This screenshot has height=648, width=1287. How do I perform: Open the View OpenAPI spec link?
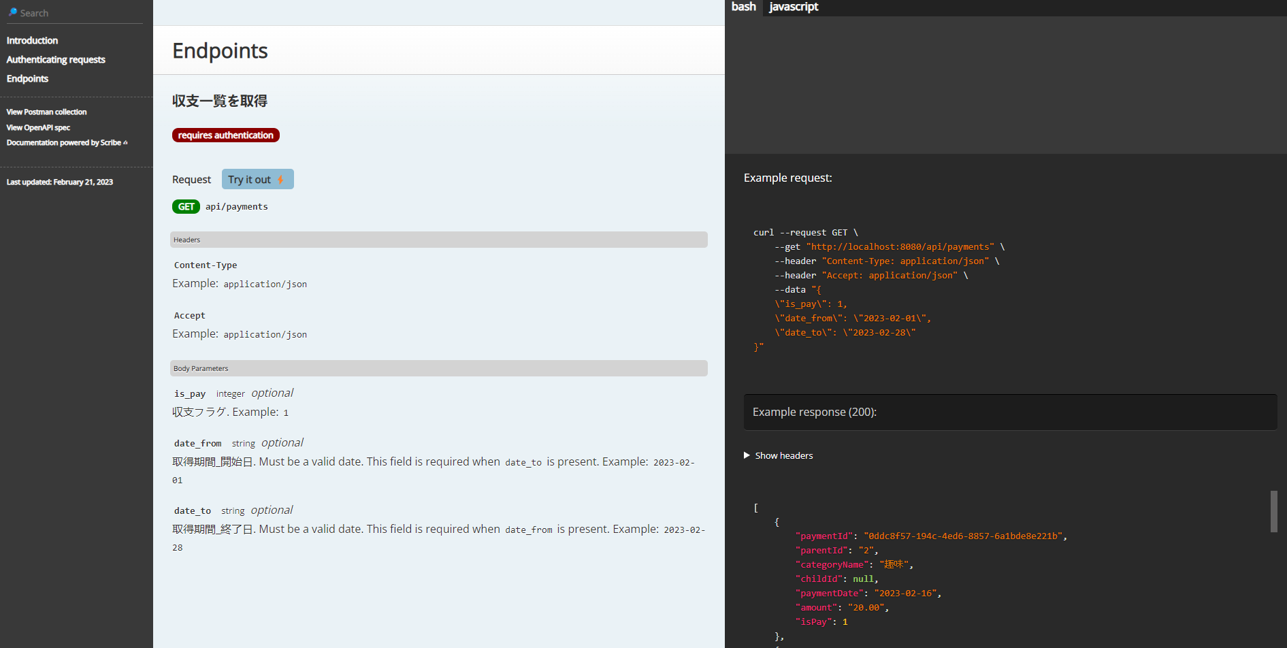pos(38,128)
